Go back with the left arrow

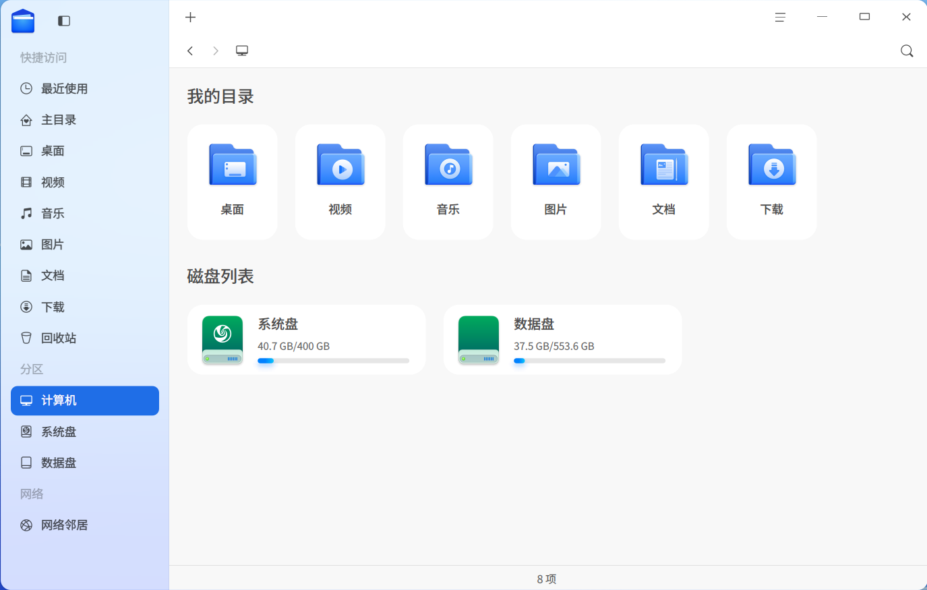point(190,51)
